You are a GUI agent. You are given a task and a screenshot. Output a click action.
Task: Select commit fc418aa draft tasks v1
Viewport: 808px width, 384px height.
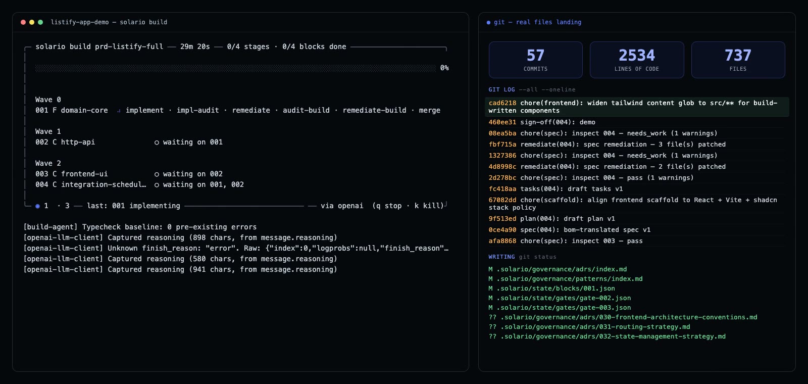637,189
